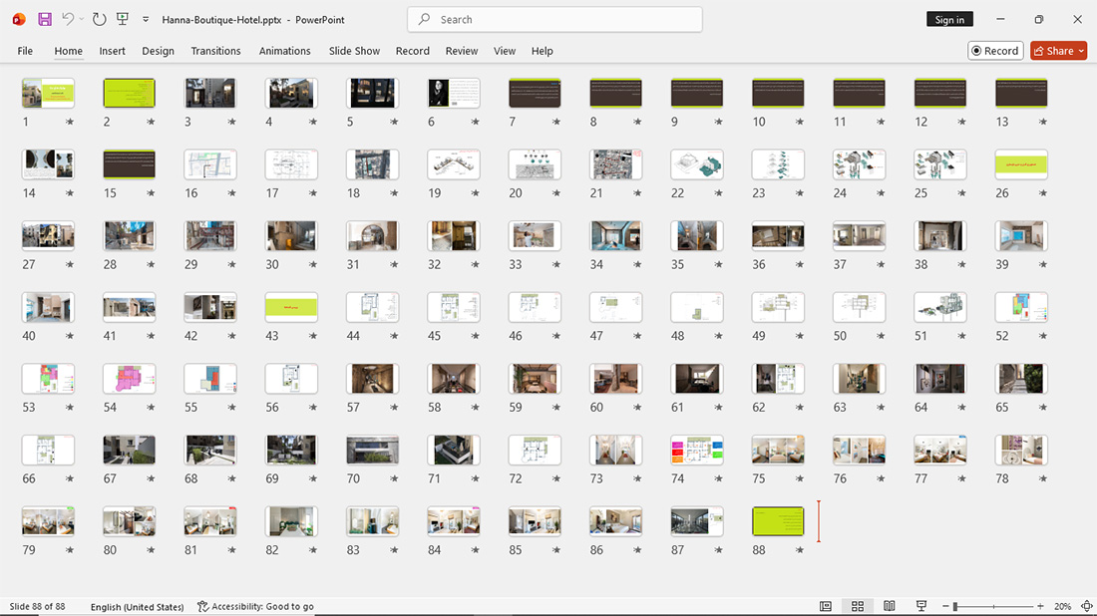Undo the last action
The height and width of the screenshot is (616, 1097).
pyautogui.click(x=67, y=20)
